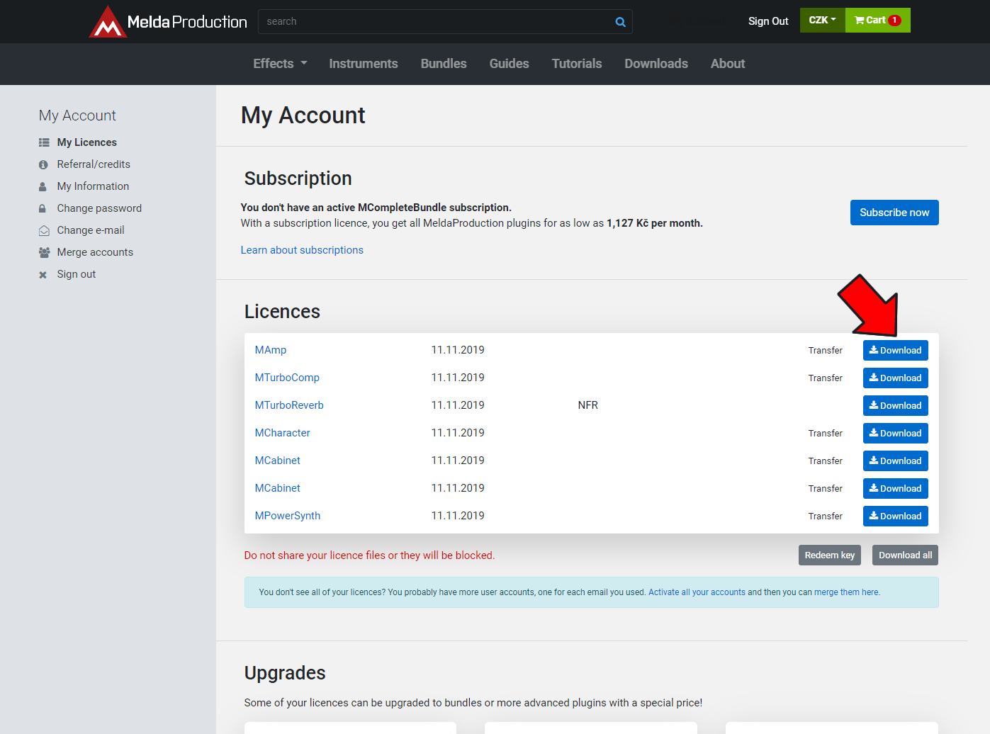This screenshot has height=734, width=990.
Task: Open the shopping cart
Action: pos(877,21)
